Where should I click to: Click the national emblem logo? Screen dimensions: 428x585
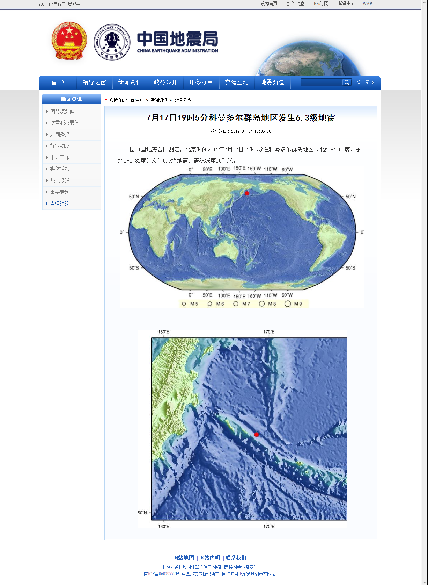pos(69,41)
